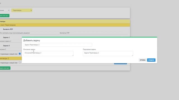Screen dimensions: 179x100
Task: Click the green checklist button under the dropdowns
Action: [x=4, y=16]
